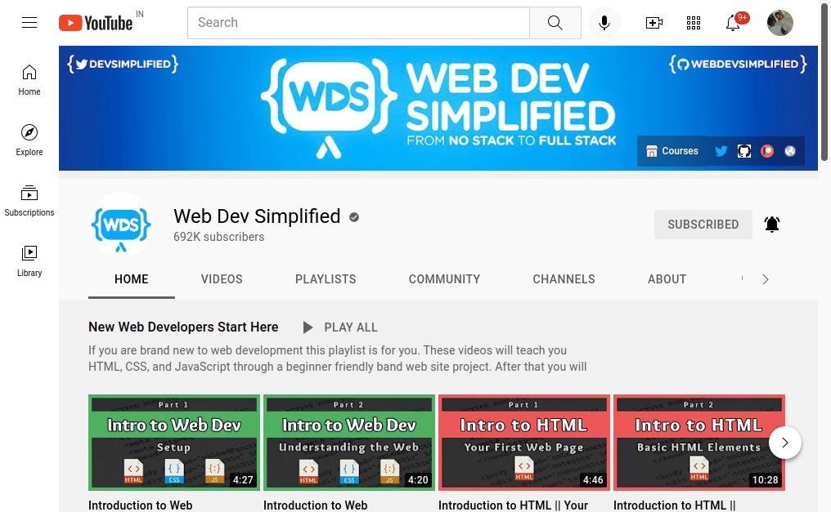
Task: Visit the channel's GitHub icon on the banner
Action: [743, 150]
